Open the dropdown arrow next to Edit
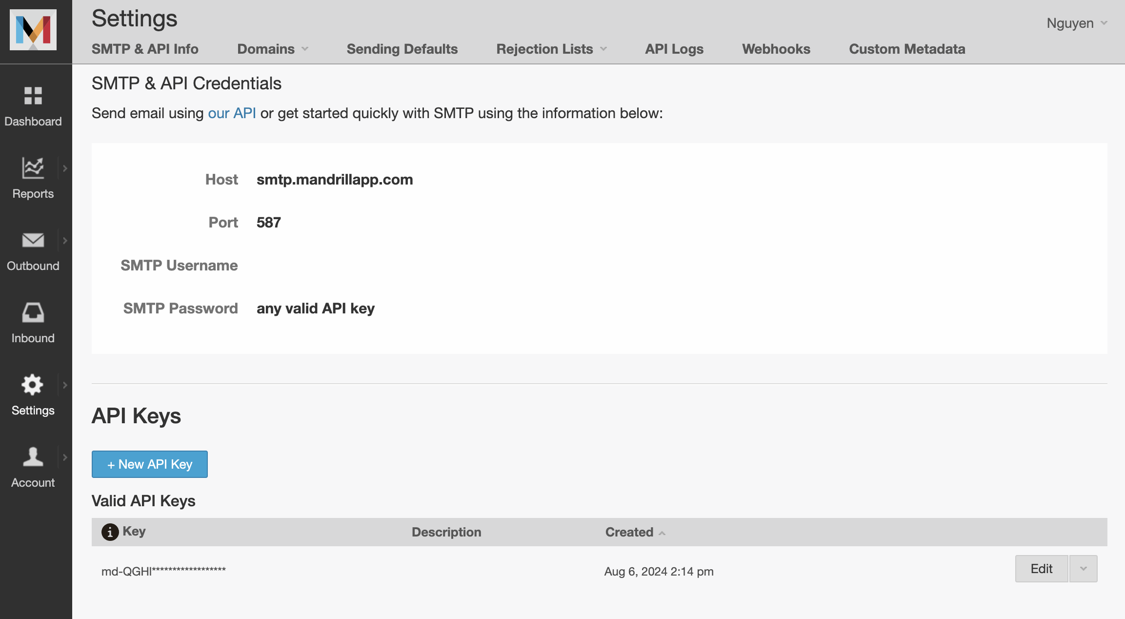The image size is (1125, 619). [x=1084, y=569]
